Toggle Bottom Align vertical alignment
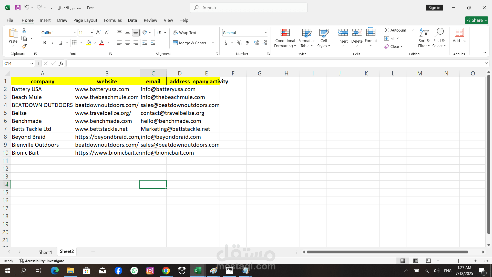 136,33
